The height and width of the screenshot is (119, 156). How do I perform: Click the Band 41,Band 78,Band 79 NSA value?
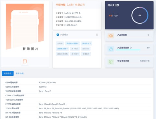[x=50, y=113]
